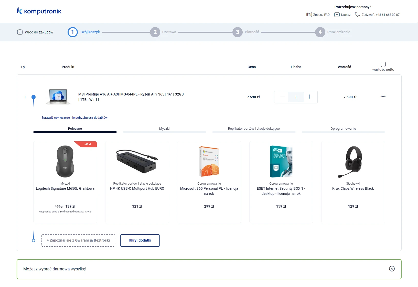The image size is (418, 287).
Task: Collapse add-ons via Ukryj dodatki
Action: 140,240
